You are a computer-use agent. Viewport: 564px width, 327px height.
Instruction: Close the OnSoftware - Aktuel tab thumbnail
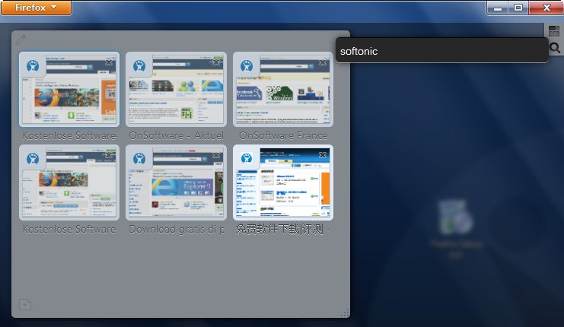click(217, 62)
